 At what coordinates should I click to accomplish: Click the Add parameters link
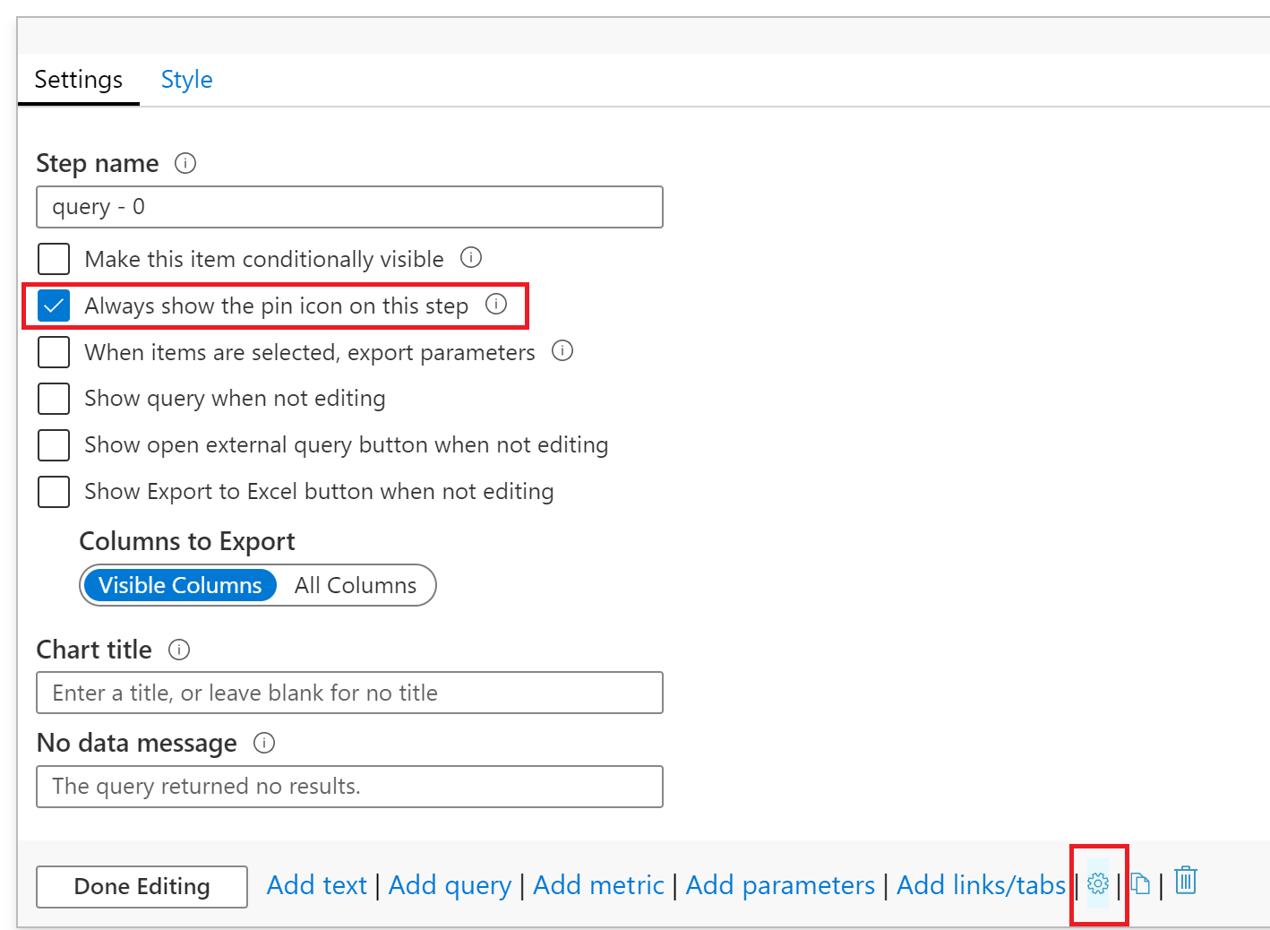(x=780, y=885)
